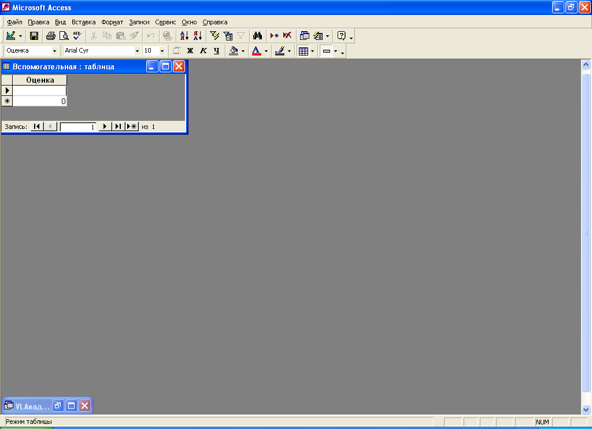Toggle italic formatting К
The width and height of the screenshot is (592, 429).
click(203, 51)
